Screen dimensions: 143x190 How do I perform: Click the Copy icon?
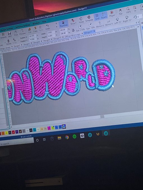pyautogui.click(x=35, y=28)
